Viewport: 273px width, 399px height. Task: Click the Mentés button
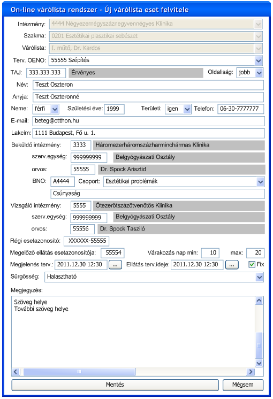click(x=115, y=385)
